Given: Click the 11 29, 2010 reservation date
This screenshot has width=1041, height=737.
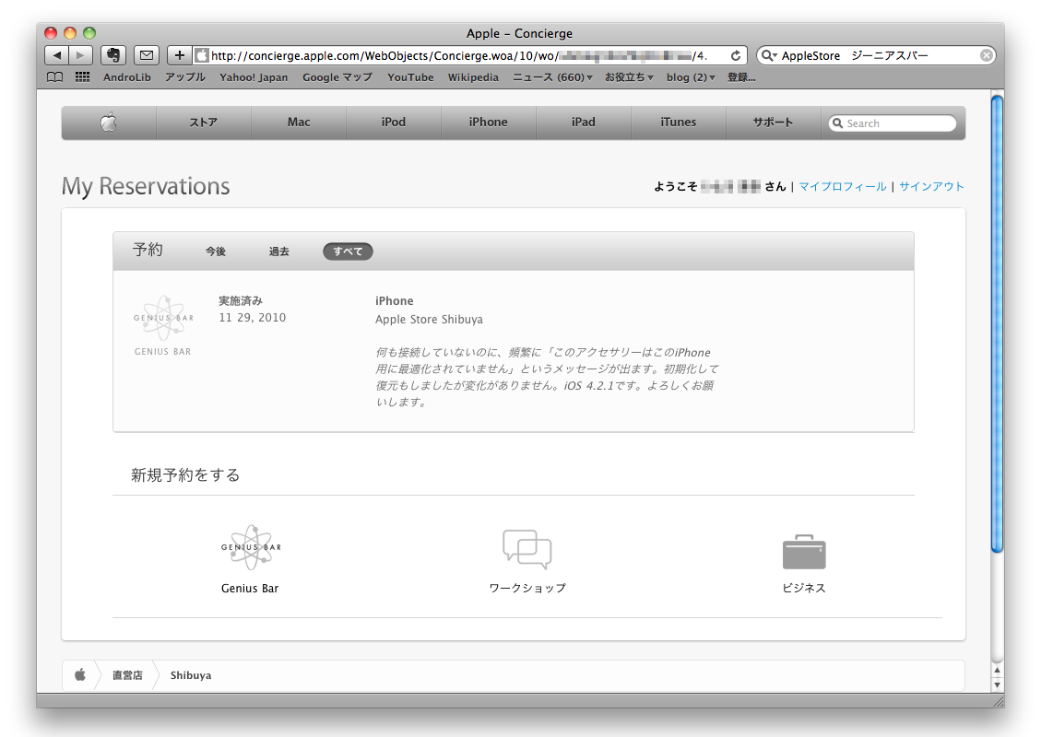Looking at the screenshot, I should tap(253, 318).
